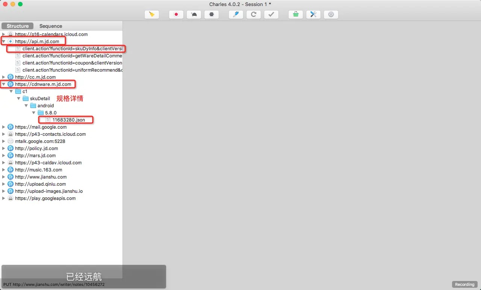This screenshot has height=290, width=481.
Task: Click the globe icon beside music.163.com
Action: tap(11, 170)
